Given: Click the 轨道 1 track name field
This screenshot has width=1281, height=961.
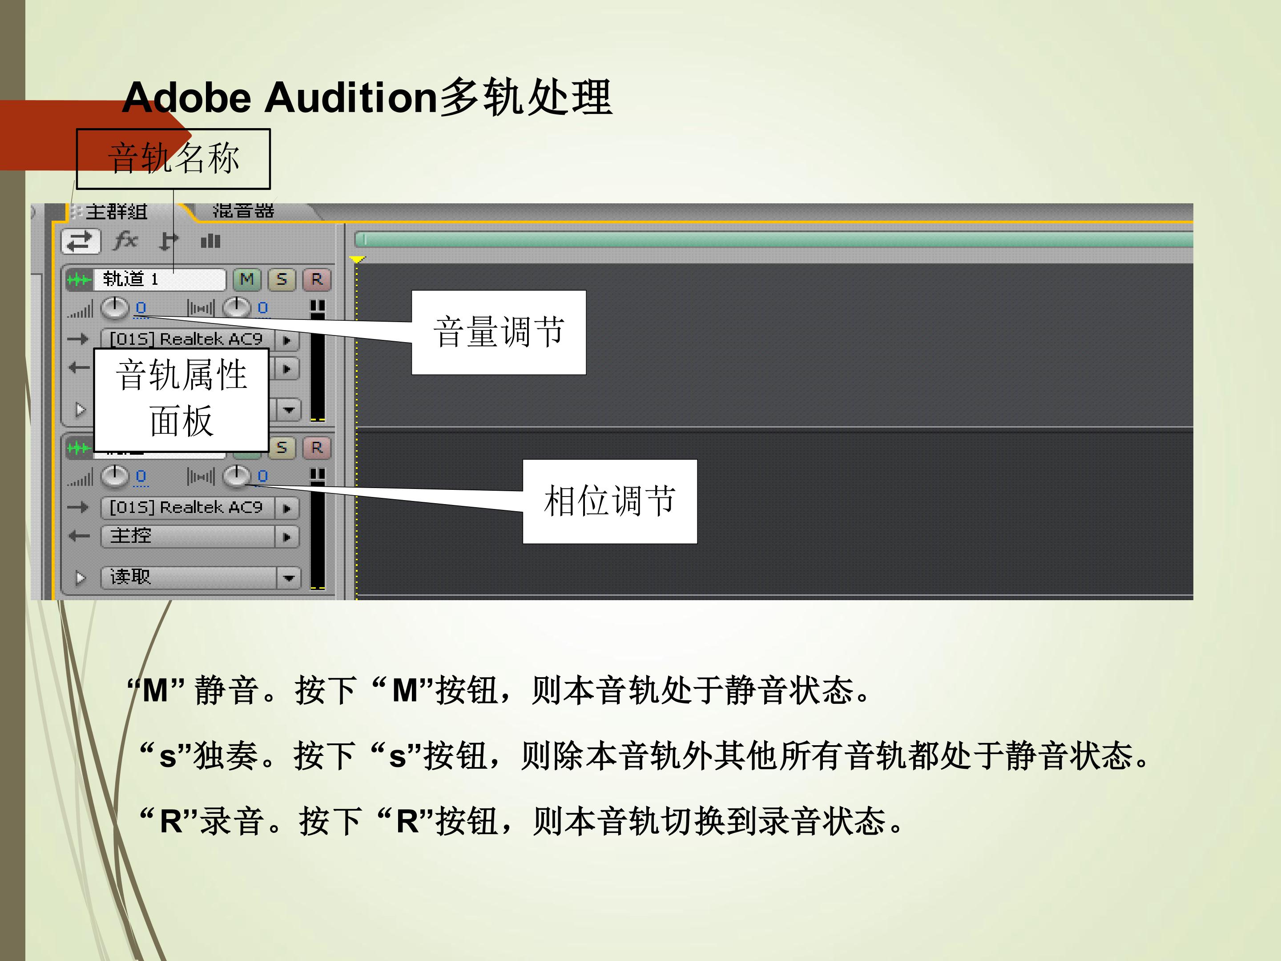Looking at the screenshot, I should [x=160, y=280].
